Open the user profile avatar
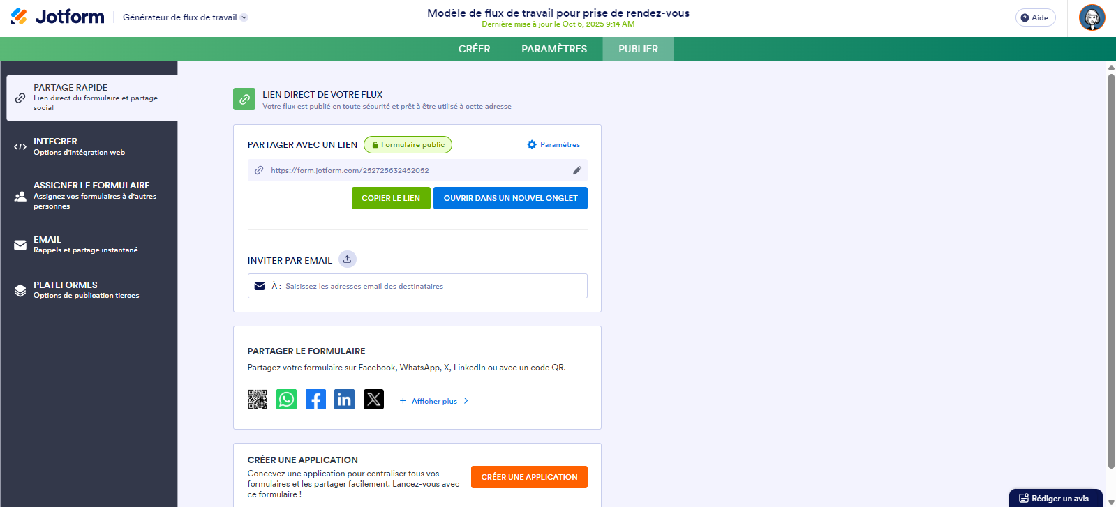Screen dimensions: 1116x507 1092,17
